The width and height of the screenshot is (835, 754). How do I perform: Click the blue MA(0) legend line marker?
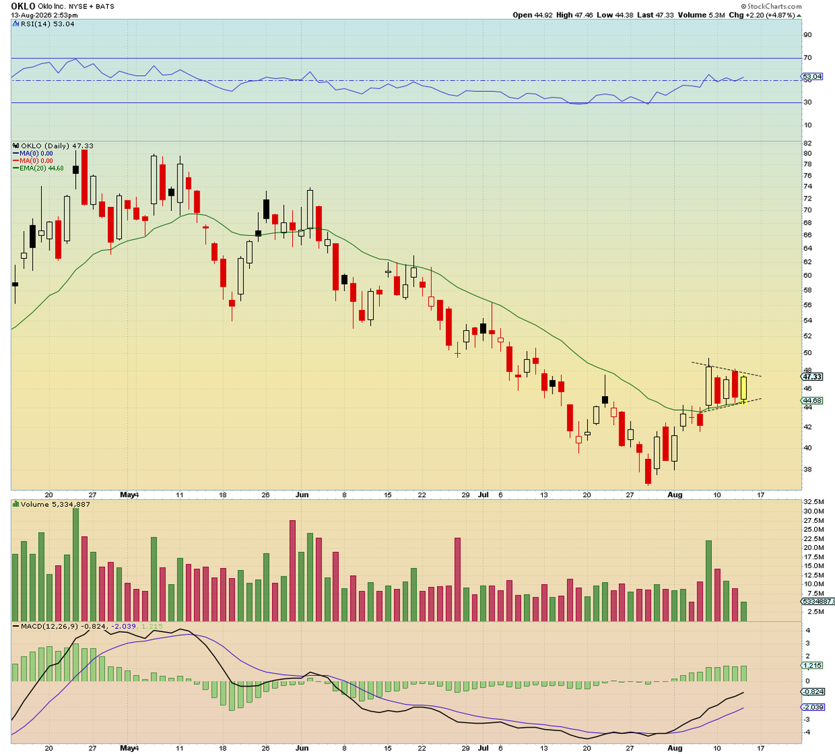coord(15,153)
